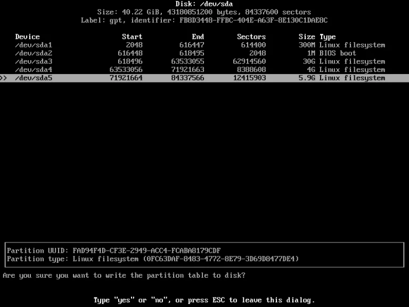
Task: Click the 30G size value
Action: 309,61
